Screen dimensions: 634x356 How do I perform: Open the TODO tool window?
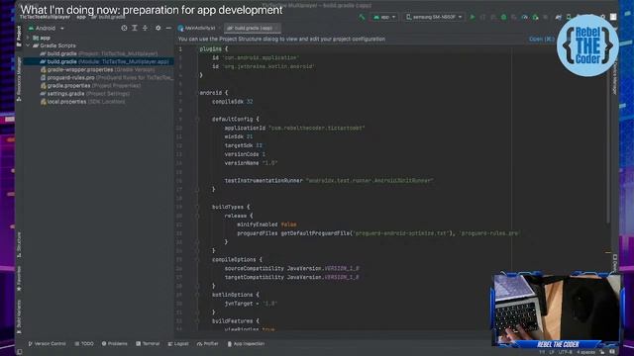point(84,344)
